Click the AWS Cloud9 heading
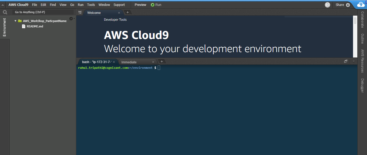The image size is (367, 155). (136, 35)
